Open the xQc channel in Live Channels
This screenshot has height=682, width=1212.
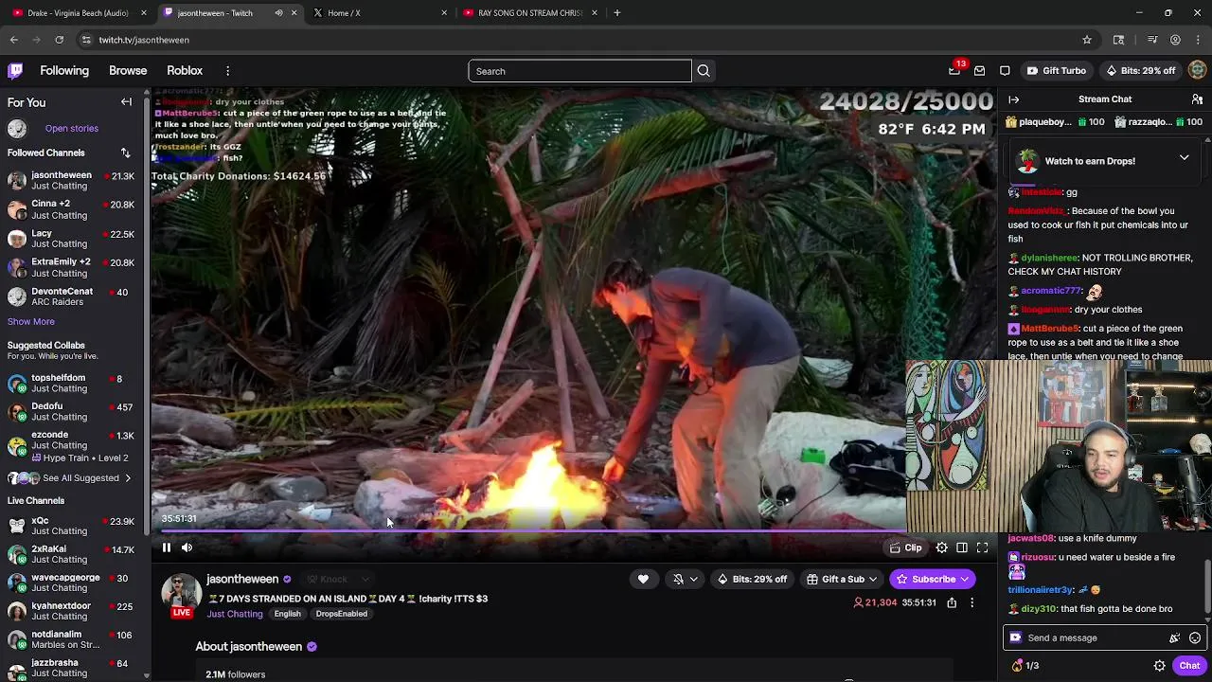71,526
